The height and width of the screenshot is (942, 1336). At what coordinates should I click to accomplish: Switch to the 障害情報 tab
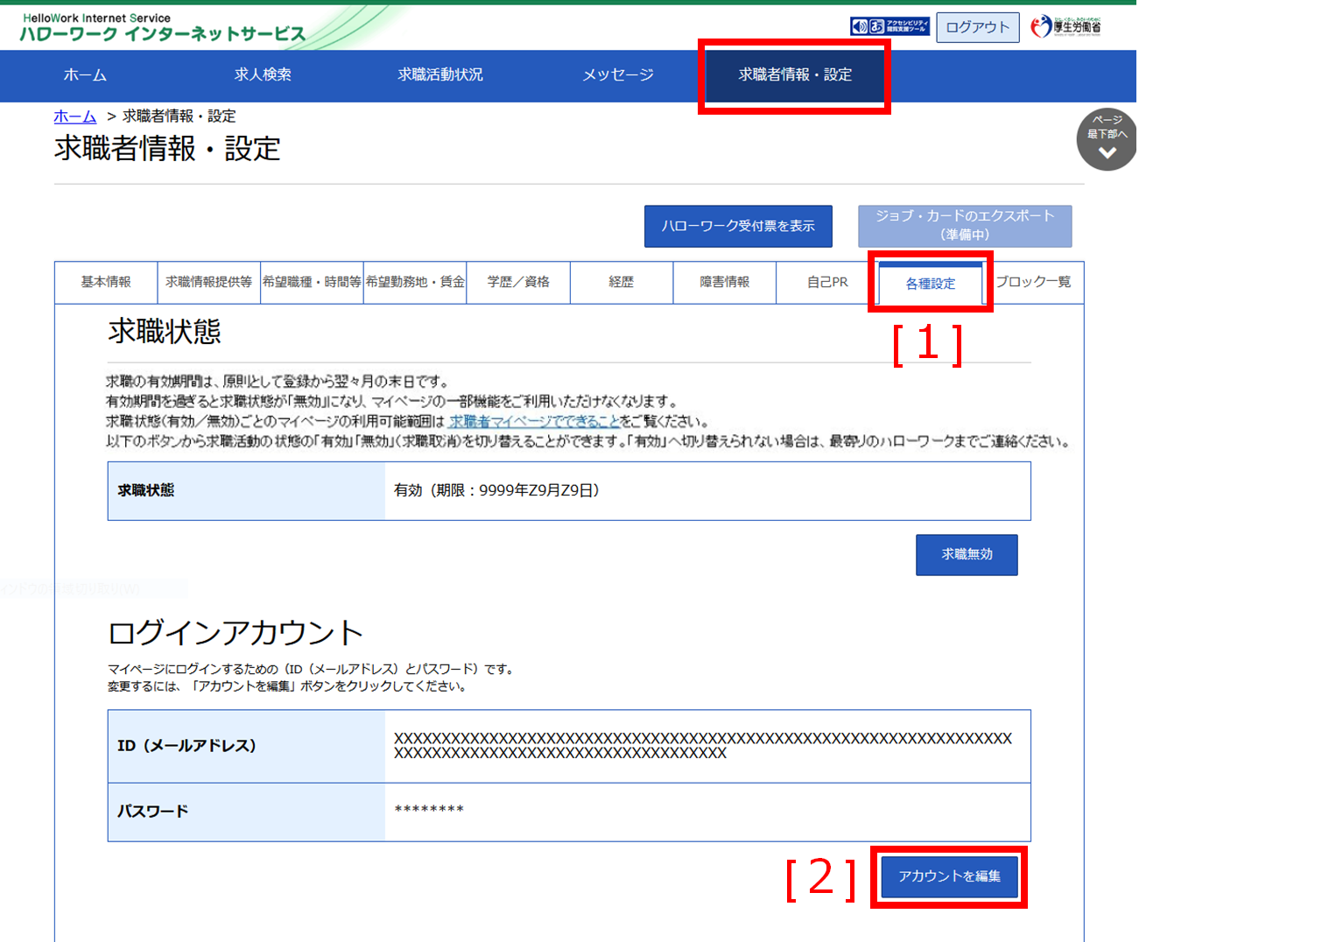pos(725,282)
